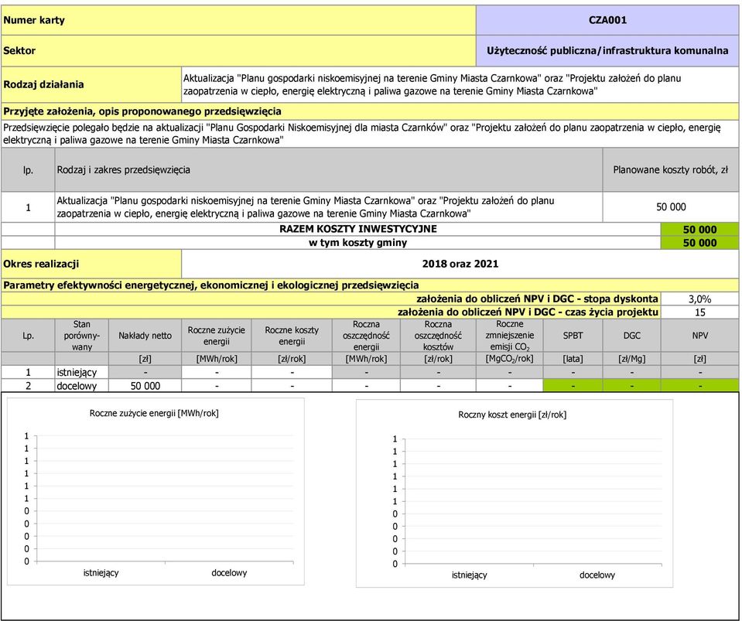Select the "SPBT" column header

pyautogui.click(x=573, y=336)
